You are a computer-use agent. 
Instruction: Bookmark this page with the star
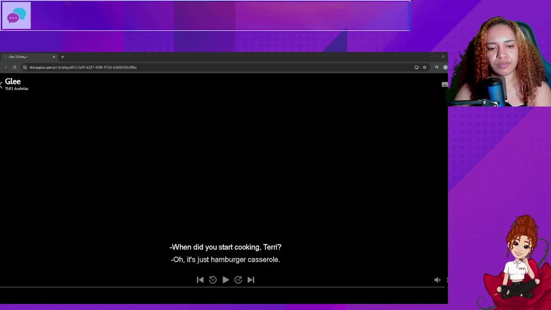click(x=424, y=67)
